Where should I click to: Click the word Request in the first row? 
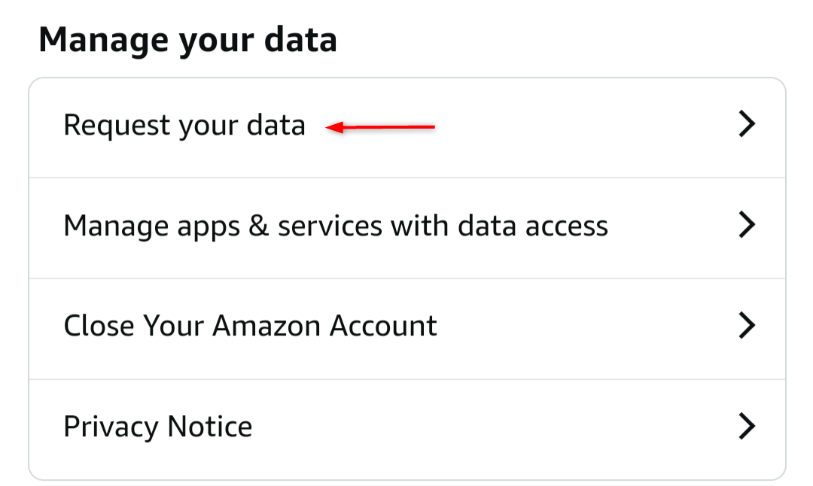coord(117,125)
